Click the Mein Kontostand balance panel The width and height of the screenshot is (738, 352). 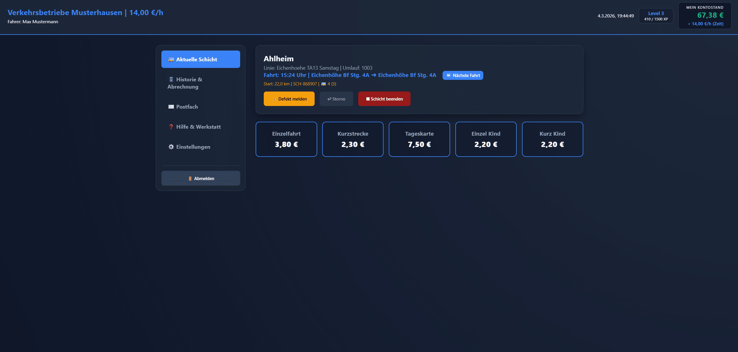[x=705, y=16]
